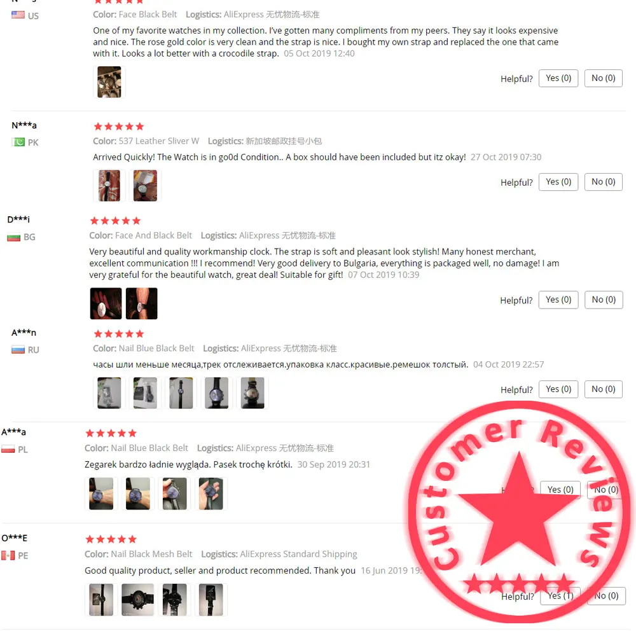The height and width of the screenshot is (636, 636).
Task: Click the Poland flag beside PL
Action: click(x=8, y=450)
